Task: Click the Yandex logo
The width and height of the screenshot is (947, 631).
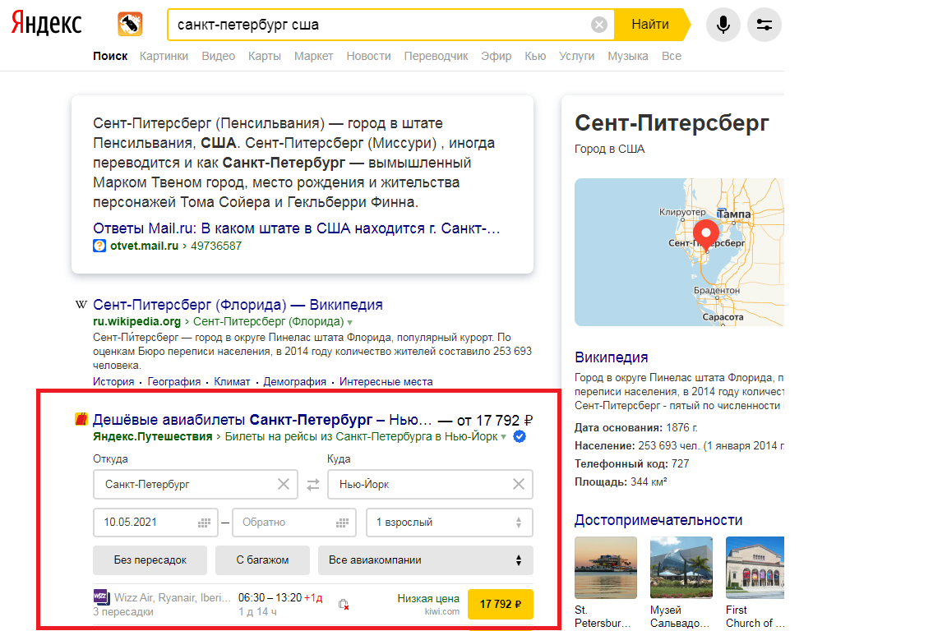Action: [47, 24]
